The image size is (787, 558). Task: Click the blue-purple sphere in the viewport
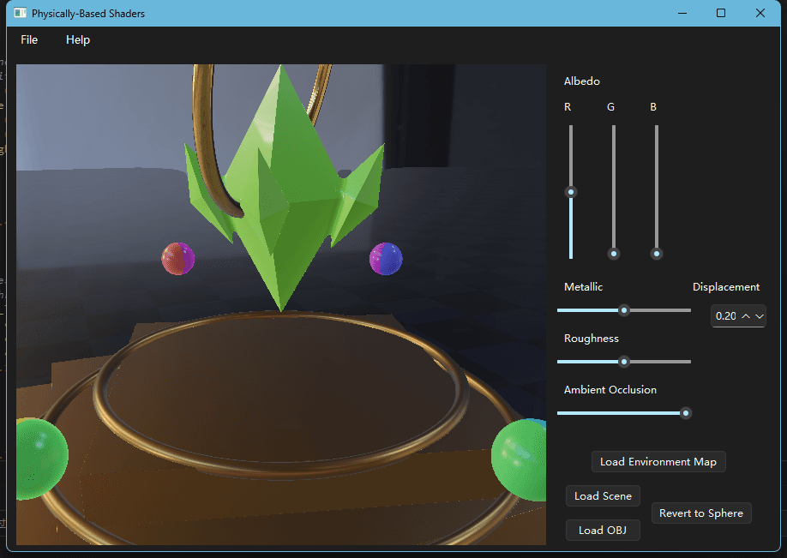[x=386, y=259]
